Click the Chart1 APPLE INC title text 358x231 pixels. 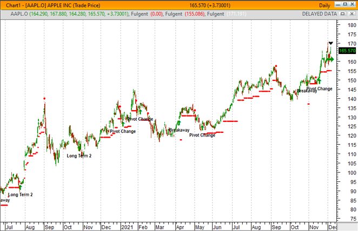click(x=53, y=5)
